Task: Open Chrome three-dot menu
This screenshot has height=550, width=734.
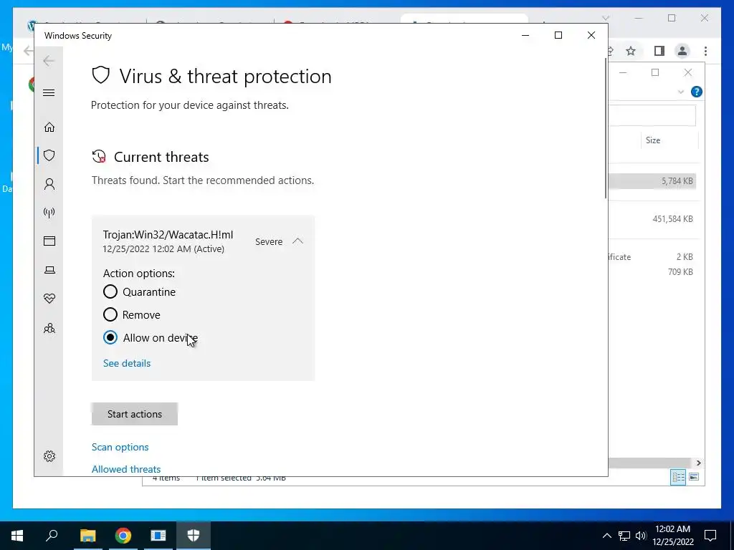Action: 705,51
